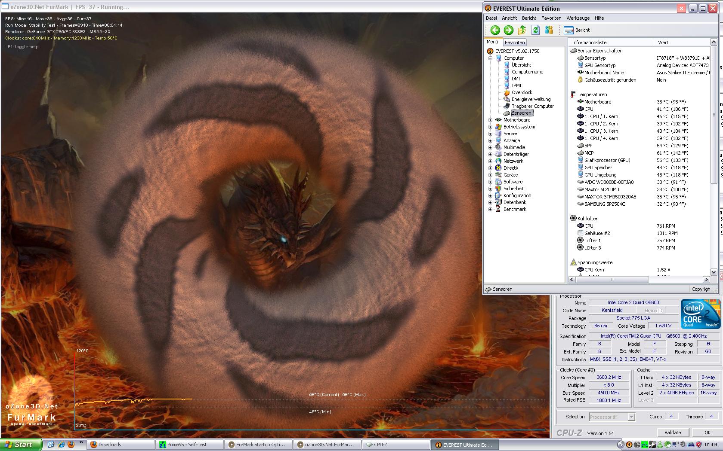This screenshot has height=451, width=723.
Task: Switch to CPU-Z taskbar button
Action: (396, 445)
